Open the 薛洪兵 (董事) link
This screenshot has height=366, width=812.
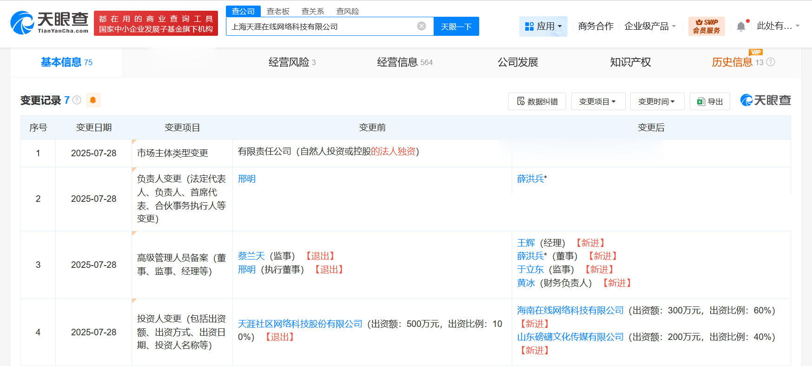tap(530, 256)
